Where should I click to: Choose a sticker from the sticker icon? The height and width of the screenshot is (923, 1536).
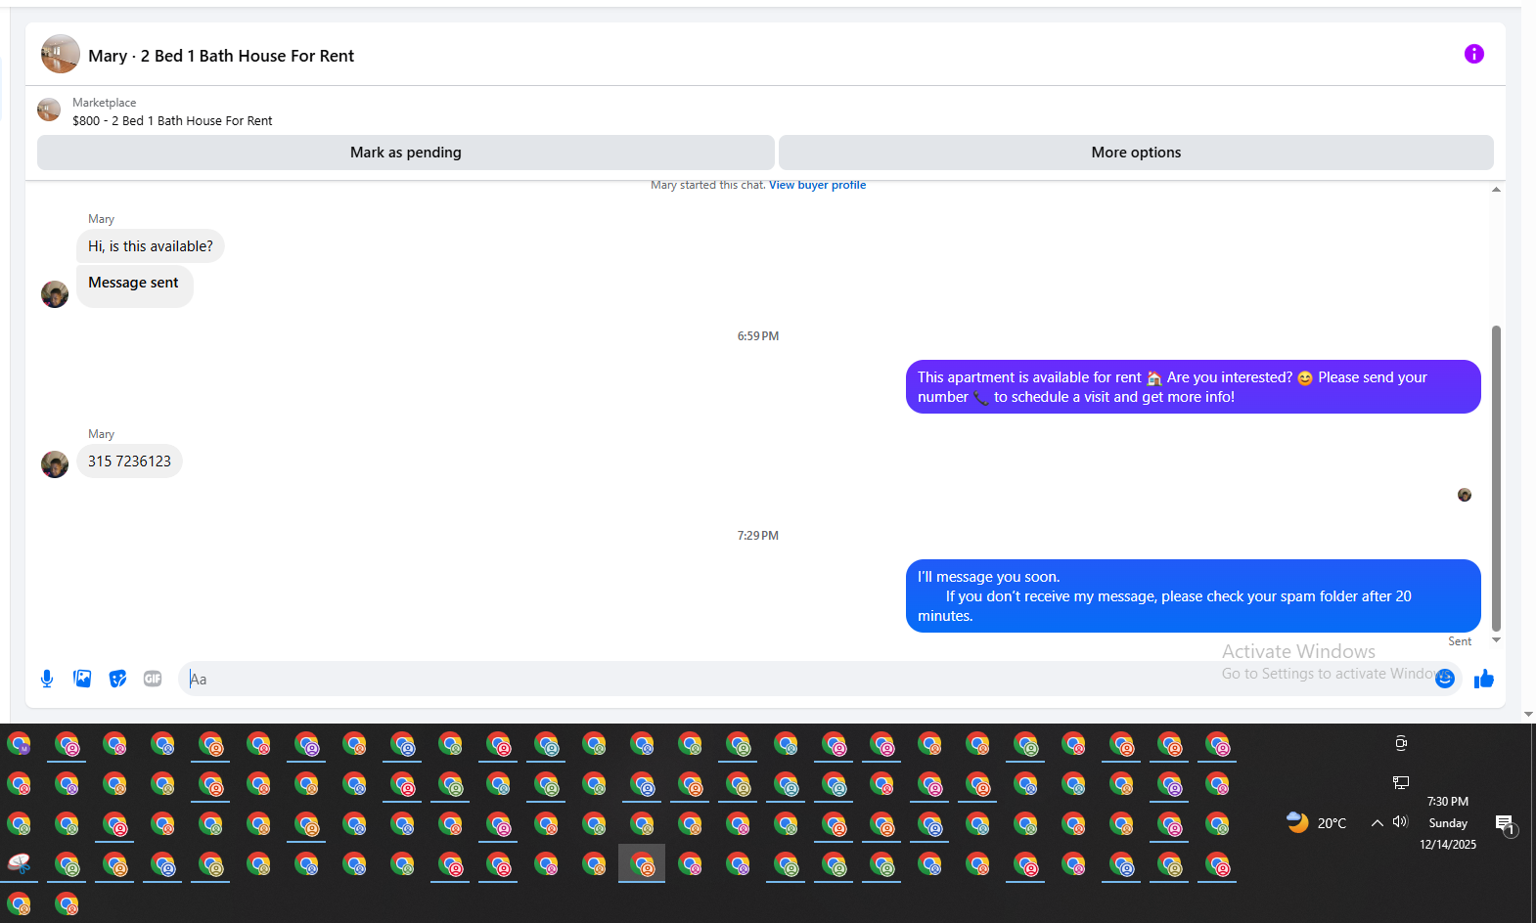[117, 679]
